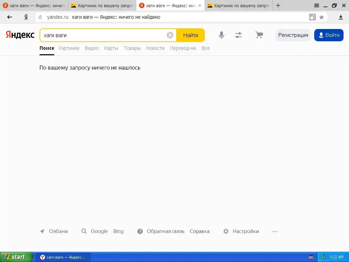This screenshot has height=262, width=349.
Task: Click the protect/lock icon in address bar
Action: (313, 17)
